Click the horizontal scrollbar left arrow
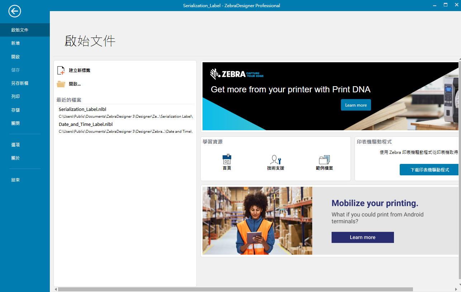Viewport: 461px width, 292px height. [x=56, y=289]
